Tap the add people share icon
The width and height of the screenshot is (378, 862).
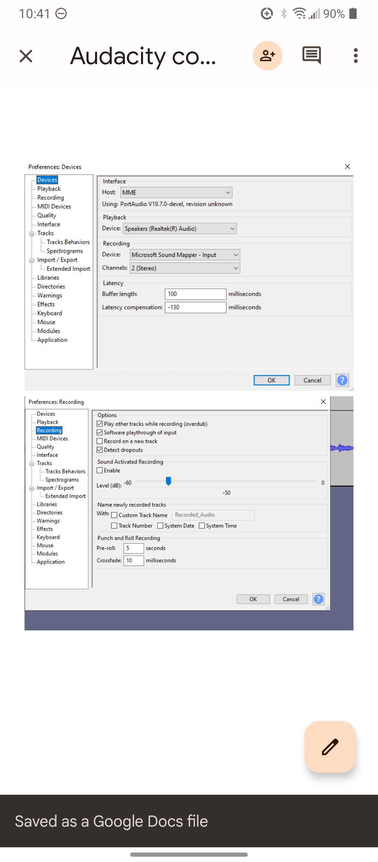(268, 56)
